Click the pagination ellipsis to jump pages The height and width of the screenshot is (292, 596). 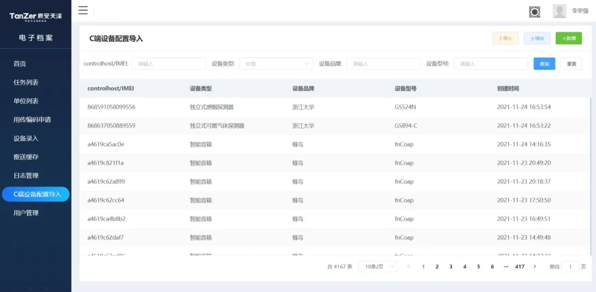pos(505,267)
